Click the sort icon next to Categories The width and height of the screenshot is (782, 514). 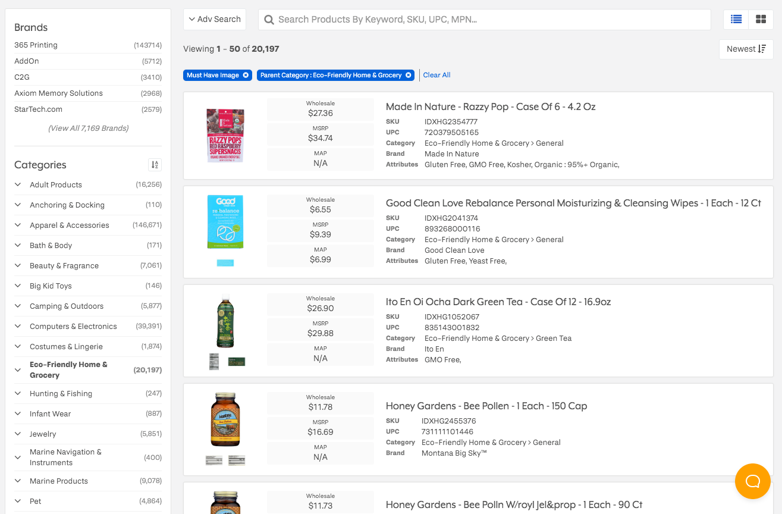coord(155,164)
